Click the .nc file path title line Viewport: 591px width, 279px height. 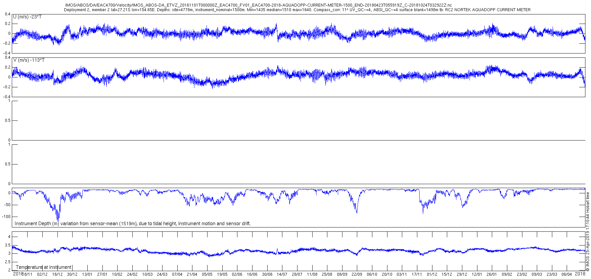click(258, 5)
